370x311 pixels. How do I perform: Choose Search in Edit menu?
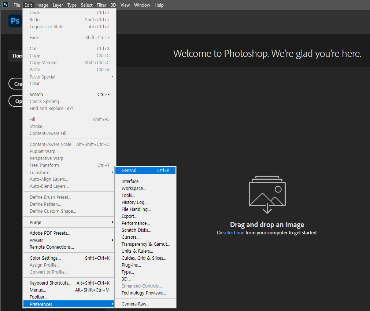pos(69,94)
